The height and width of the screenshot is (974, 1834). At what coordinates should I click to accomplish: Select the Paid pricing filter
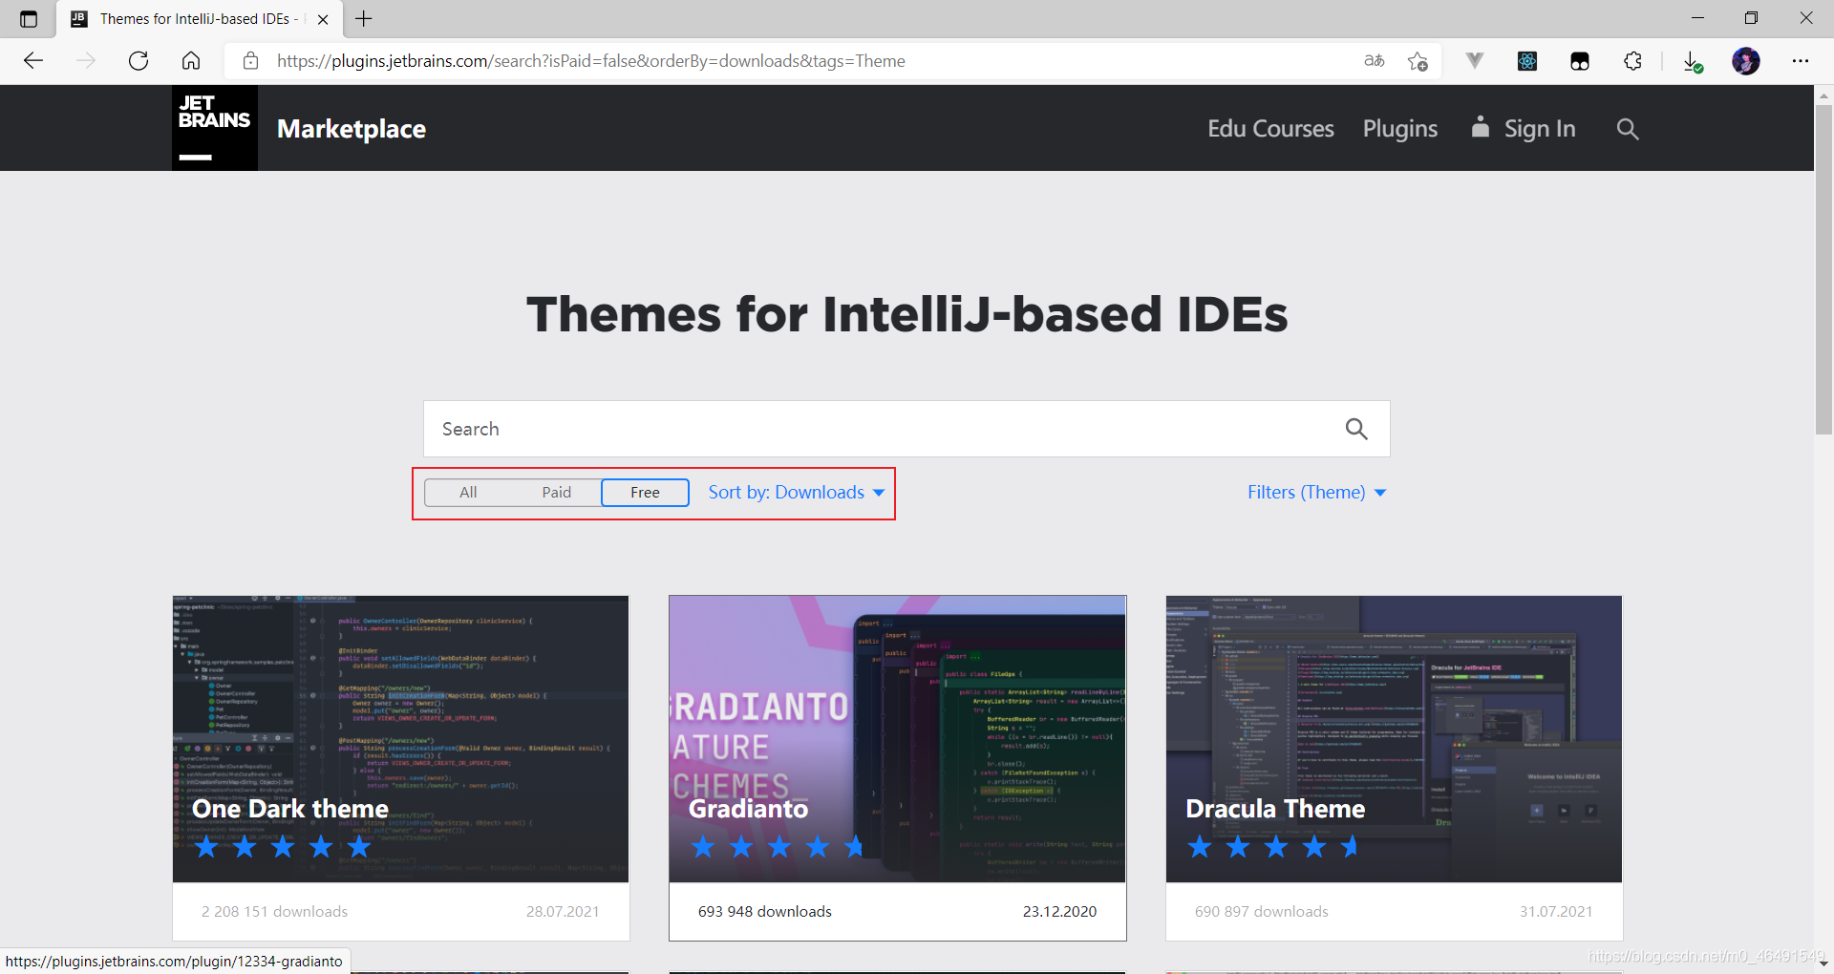tap(557, 493)
